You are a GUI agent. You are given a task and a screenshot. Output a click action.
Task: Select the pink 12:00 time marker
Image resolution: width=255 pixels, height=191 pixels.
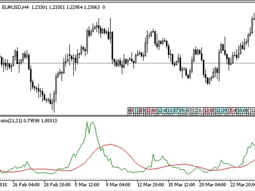coord(209,110)
